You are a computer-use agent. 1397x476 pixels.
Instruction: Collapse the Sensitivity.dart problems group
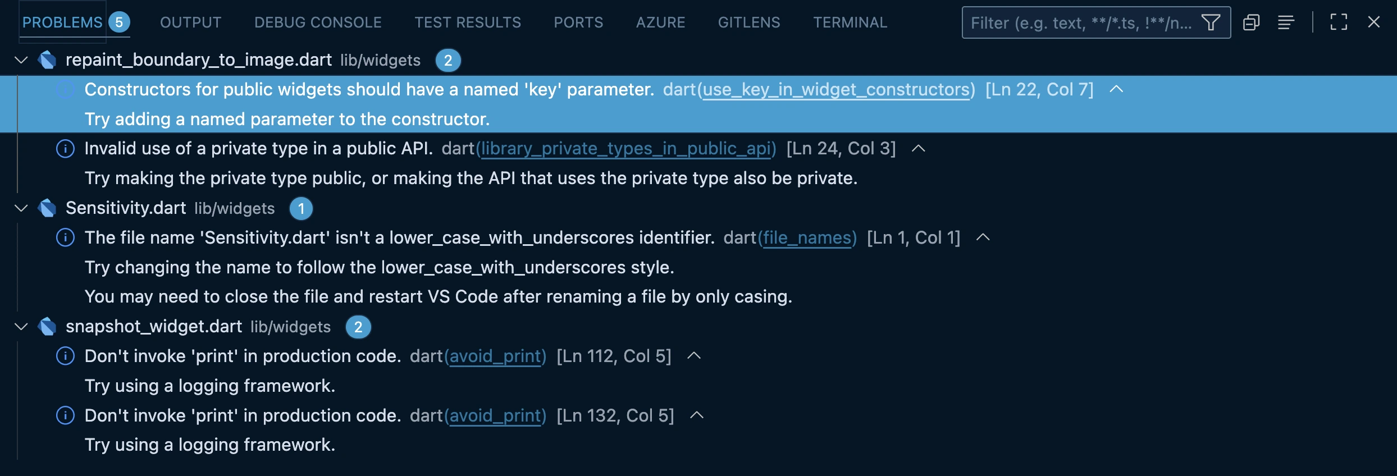coord(21,208)
